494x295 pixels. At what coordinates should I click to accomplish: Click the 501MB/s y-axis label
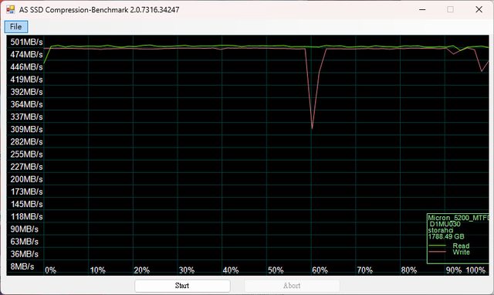point(26,42)
